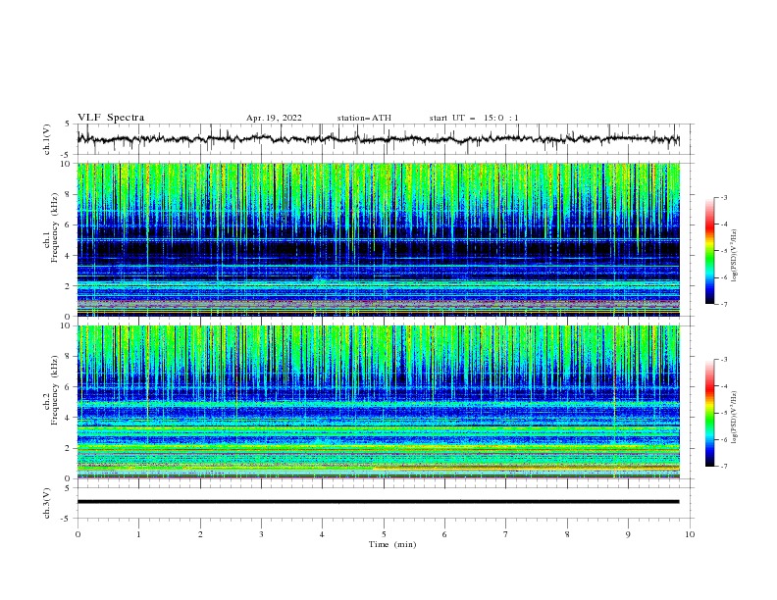The width and height of the screenshot is (777, 600).
Task: Click the "6" tick on the time axis
Action: coord(444,534)
